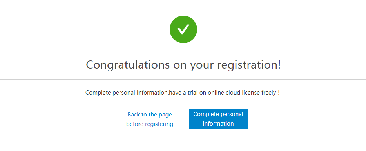366x151 pixels.
Task: Choose the outlined white button
Action: coord(150,119)
